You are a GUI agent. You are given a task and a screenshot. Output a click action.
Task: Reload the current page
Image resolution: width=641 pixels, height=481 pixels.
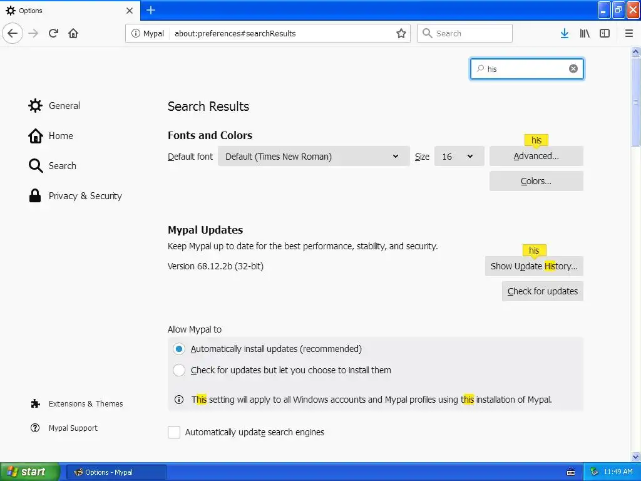[x=54, y=33]
